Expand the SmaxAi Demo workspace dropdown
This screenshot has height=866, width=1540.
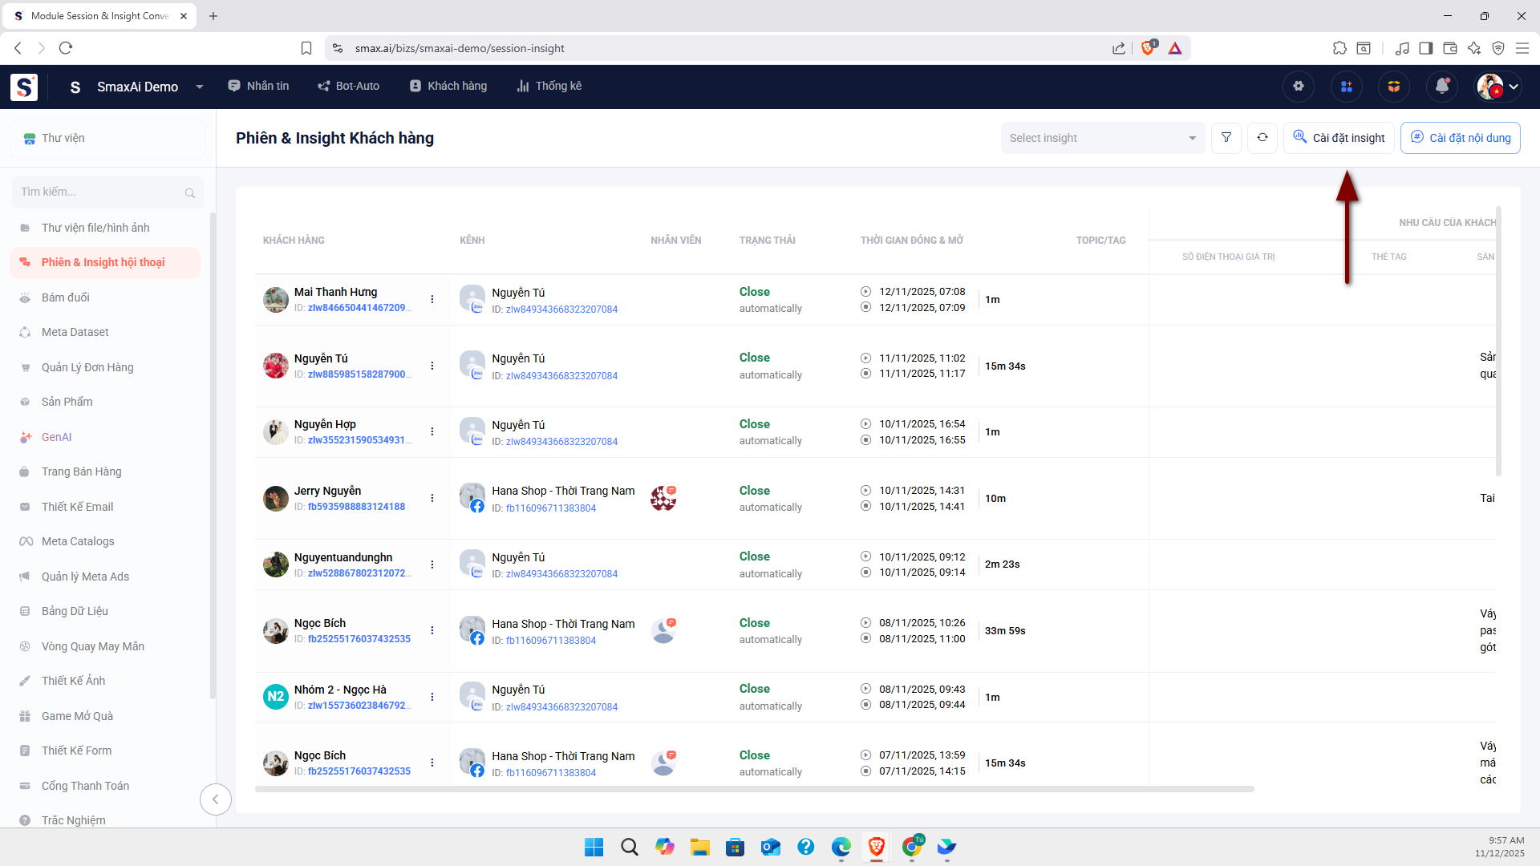(200, 87)
